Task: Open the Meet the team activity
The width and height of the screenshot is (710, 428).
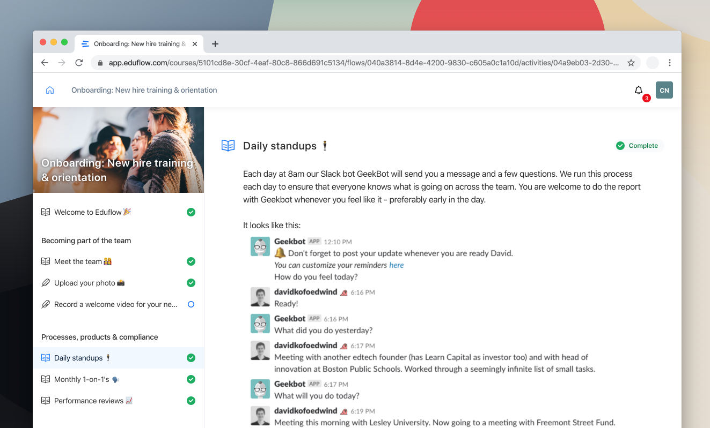Action: [118, 261]
